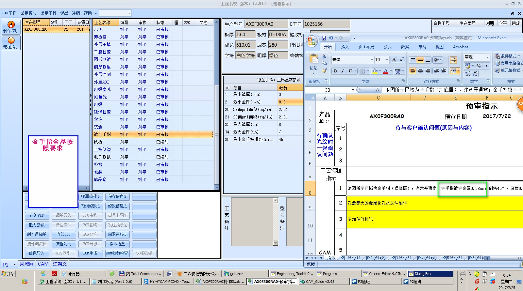
Task: Toggle bold formatting in Excel
Action: click(335, 71)
